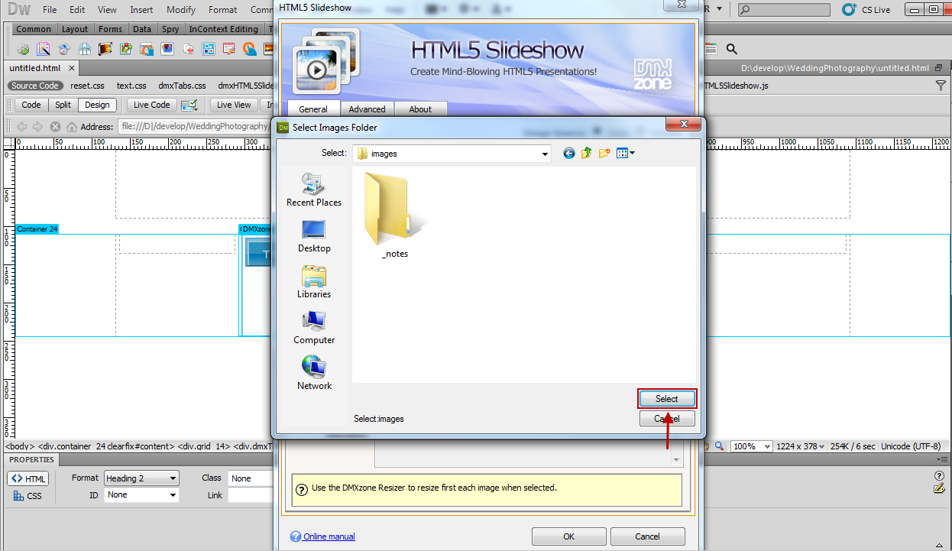952x551 pixels.
Task: Open the ID dropdown in Properties
Action: (x=141, y=495)
